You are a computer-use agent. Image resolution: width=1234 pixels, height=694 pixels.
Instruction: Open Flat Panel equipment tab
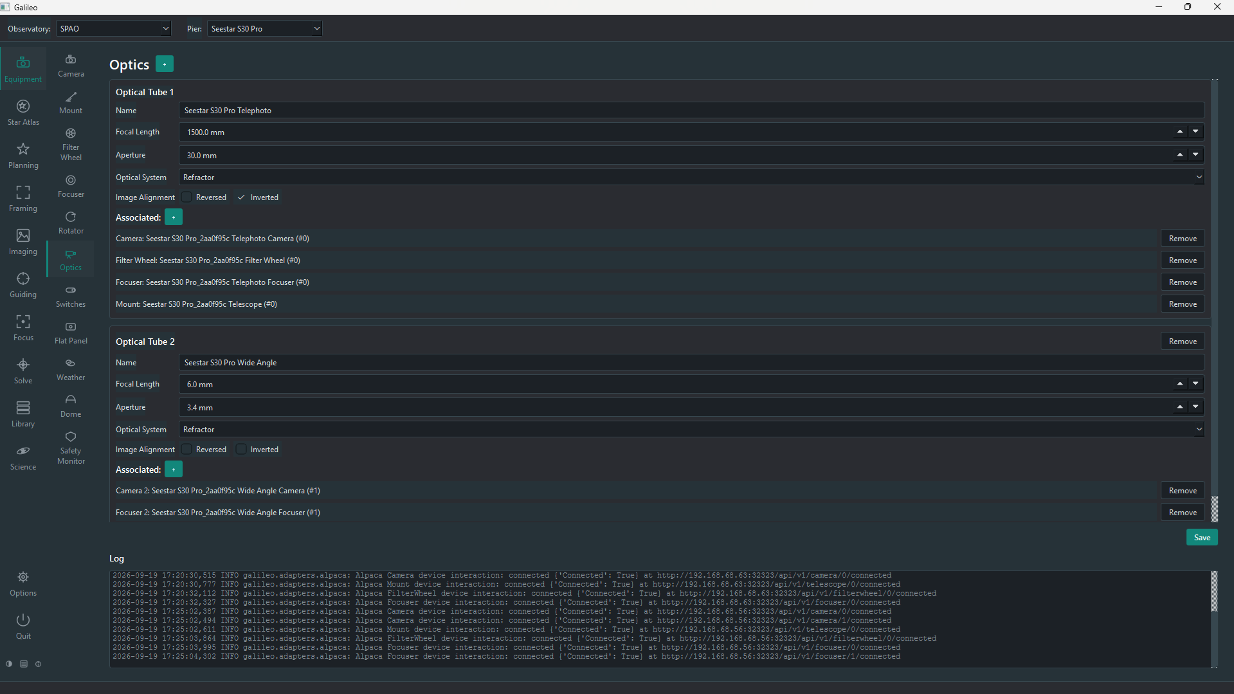(71, 333)
